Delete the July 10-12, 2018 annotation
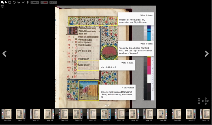Viewport: 212px width, 125px height. 130,63
